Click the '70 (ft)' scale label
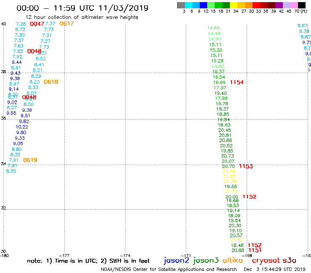 tap(300, 11)
